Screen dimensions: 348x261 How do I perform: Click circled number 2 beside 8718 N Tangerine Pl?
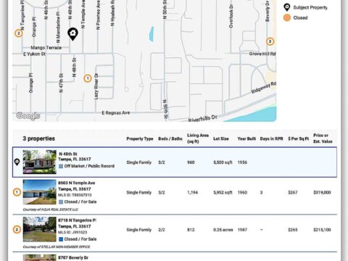click(x=17, y=229)
